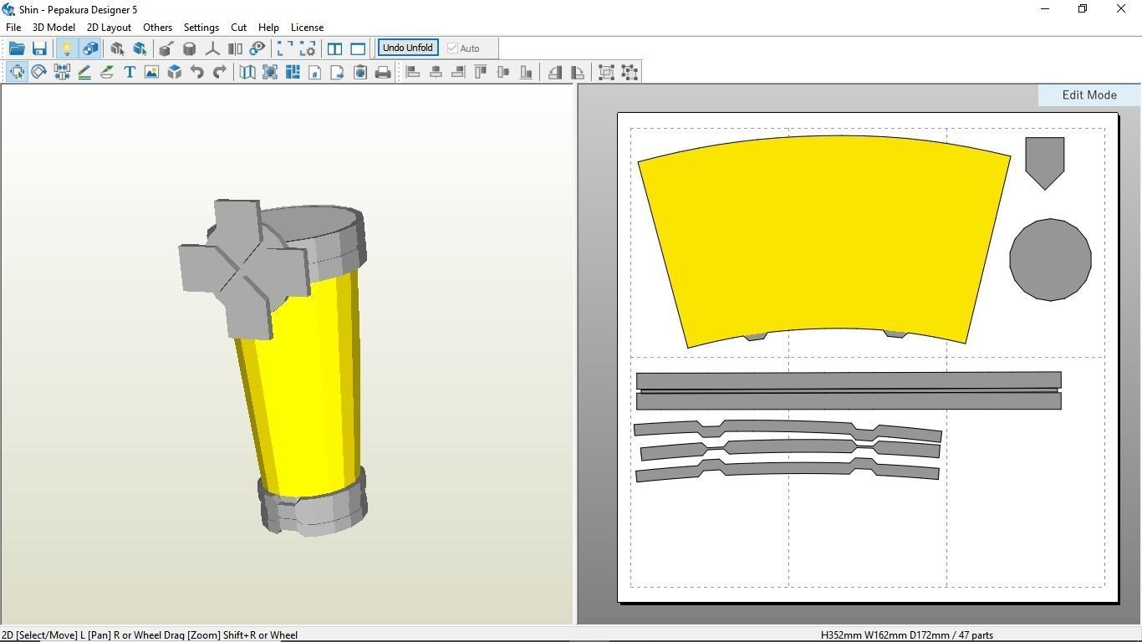1142x642 pixels.
Task: Print the layout using the printer icon
Action: [x=383, y=73]
